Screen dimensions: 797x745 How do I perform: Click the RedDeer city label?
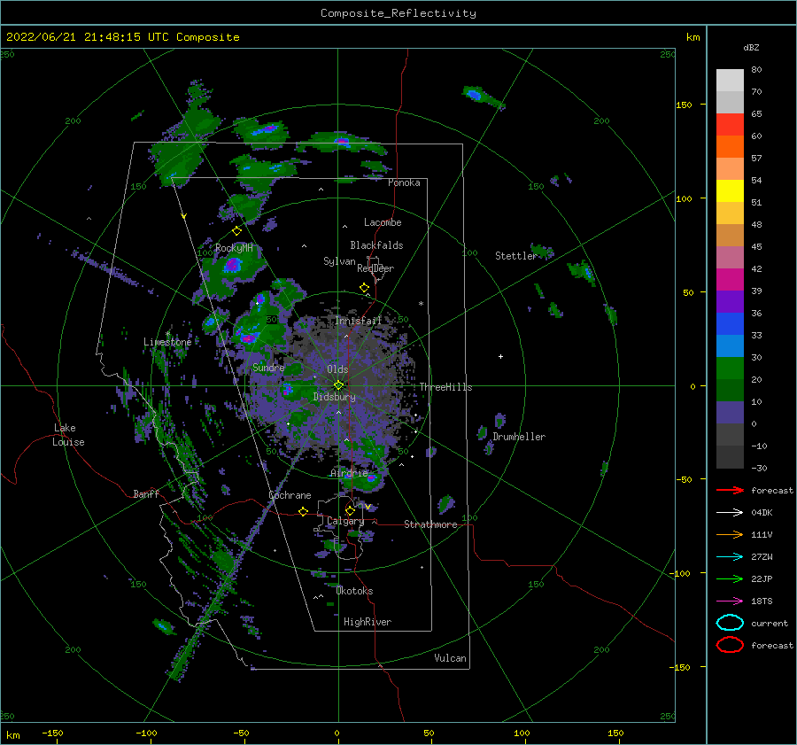(x=375, y=268)
